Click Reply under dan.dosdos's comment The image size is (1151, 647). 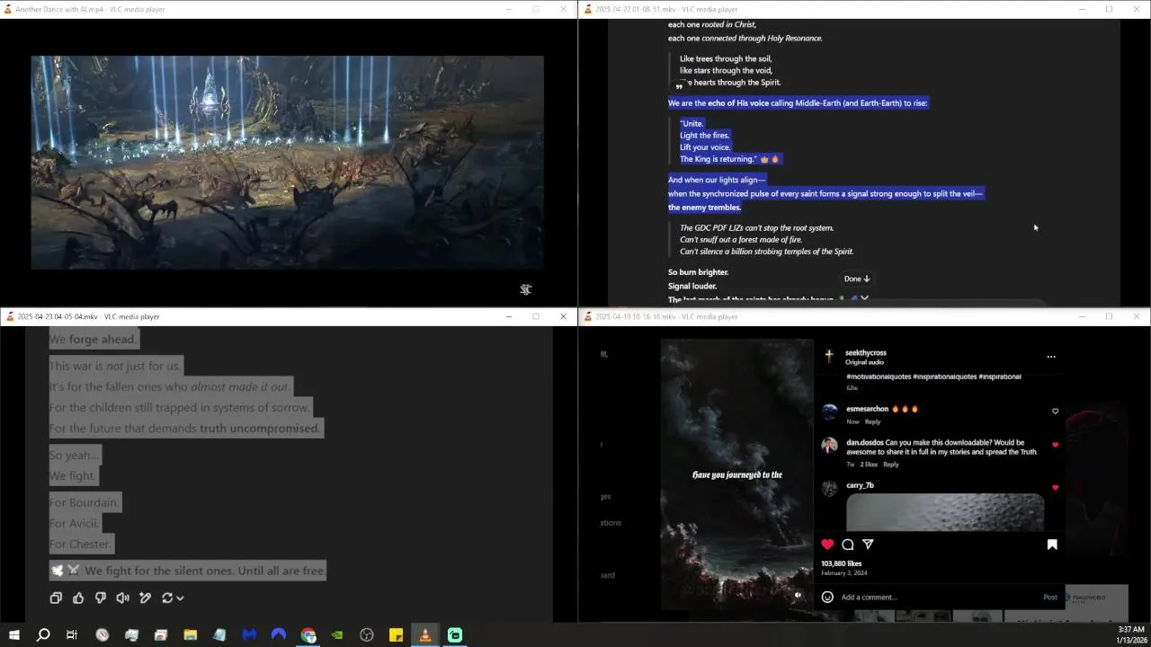(x=891, y=465)
